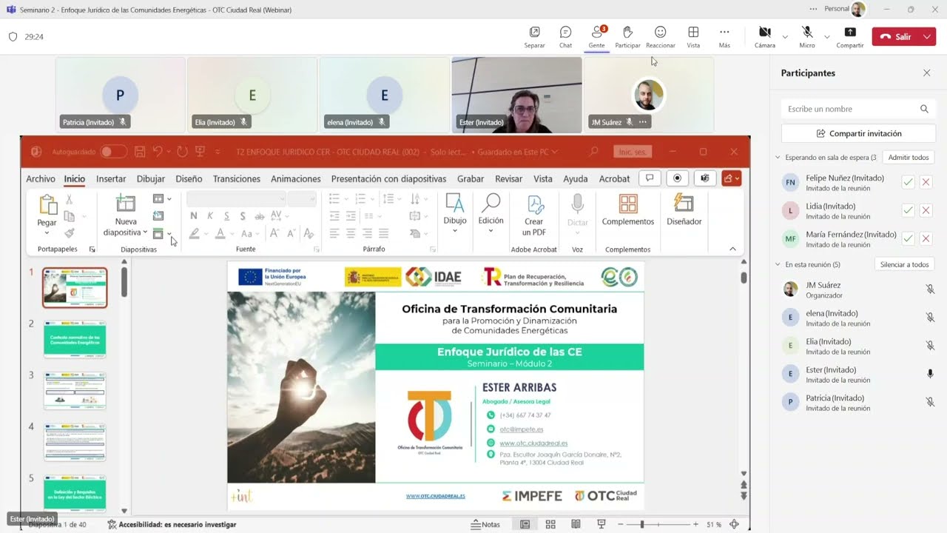Leave meeting with Salir button
The width and height of the screenshot is (947, 533).
[896, 36]
